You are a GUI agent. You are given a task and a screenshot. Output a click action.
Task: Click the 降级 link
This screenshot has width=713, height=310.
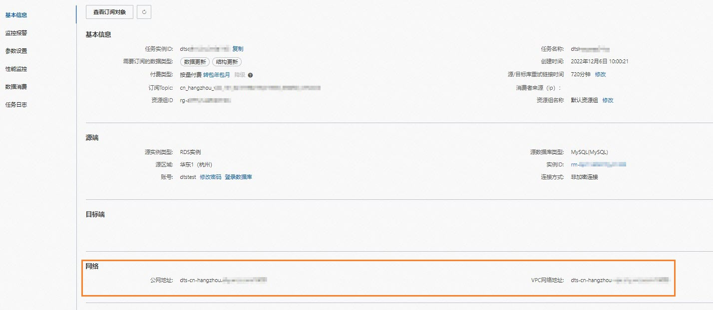tap(240, 75)
